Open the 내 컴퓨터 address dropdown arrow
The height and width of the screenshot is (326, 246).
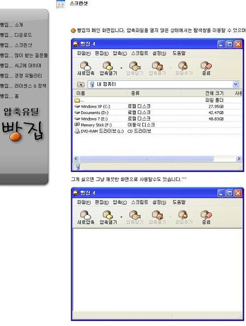click(235, 84)
